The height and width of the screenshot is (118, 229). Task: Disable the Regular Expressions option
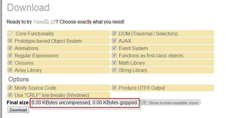coord(10,55)
